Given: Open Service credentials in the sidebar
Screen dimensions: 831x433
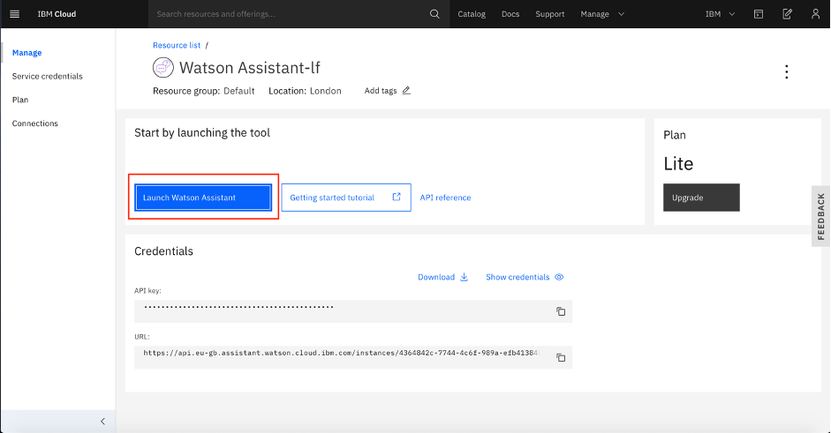Looking at the screenshot, I should pyautogui.click(x=47, y=76).
